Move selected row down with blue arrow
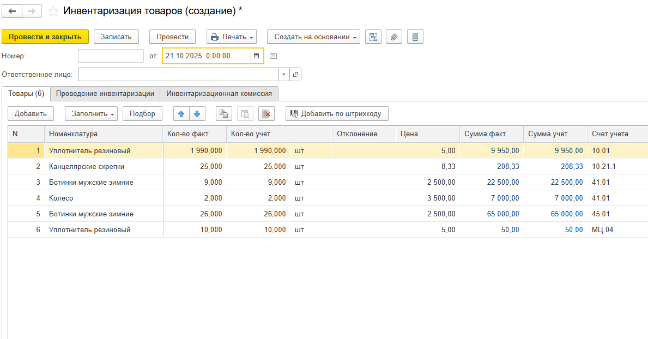 point(197,113)
